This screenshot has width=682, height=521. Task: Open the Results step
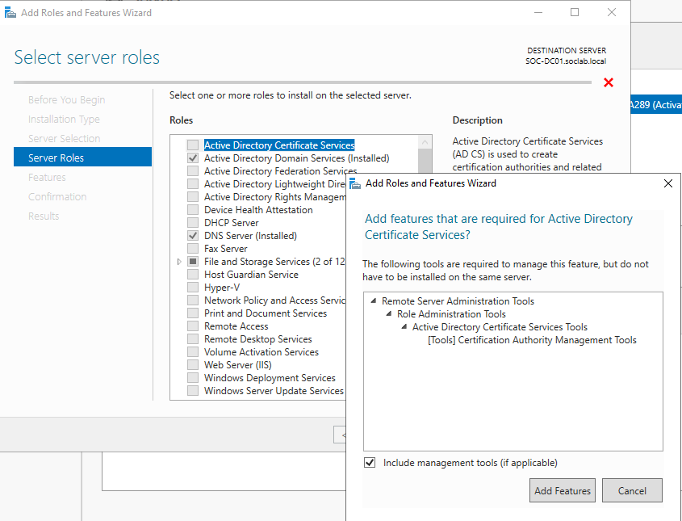pyautogui.click(x=44, y=216)
